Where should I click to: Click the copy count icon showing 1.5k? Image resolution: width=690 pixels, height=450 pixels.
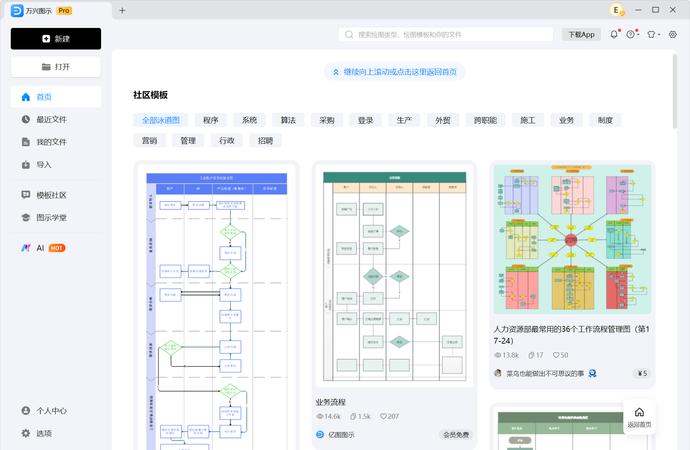(x=353, y=416)
